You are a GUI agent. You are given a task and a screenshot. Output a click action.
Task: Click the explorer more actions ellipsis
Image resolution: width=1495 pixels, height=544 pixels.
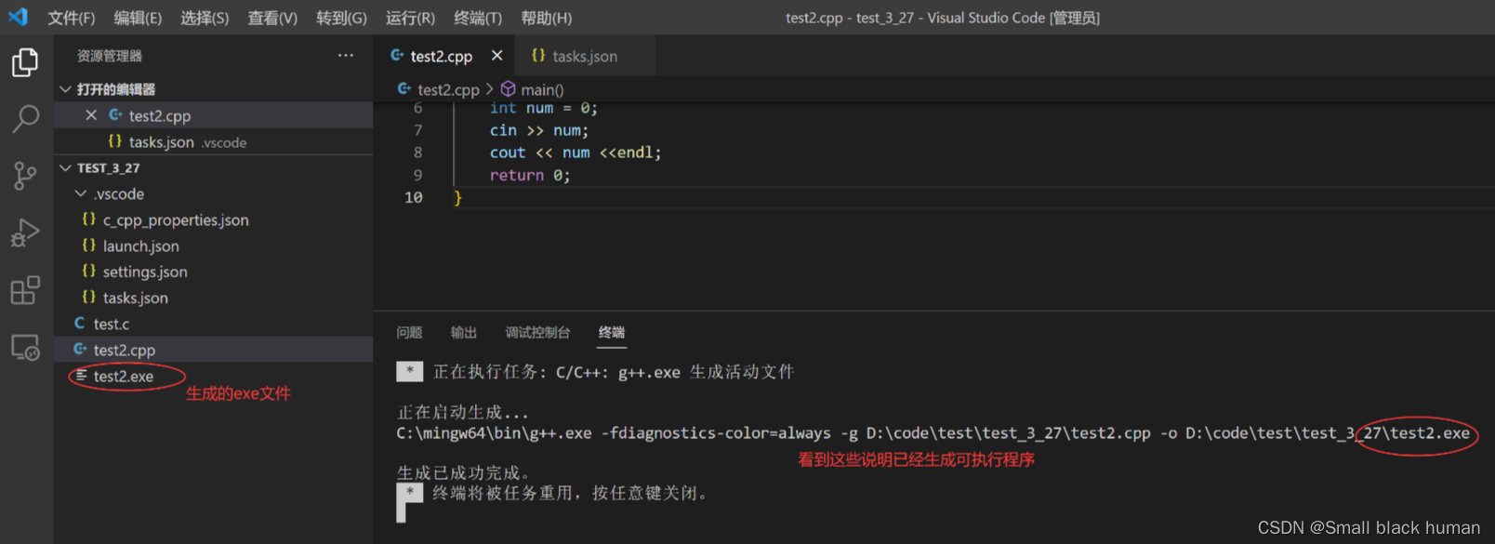[345, 56]
